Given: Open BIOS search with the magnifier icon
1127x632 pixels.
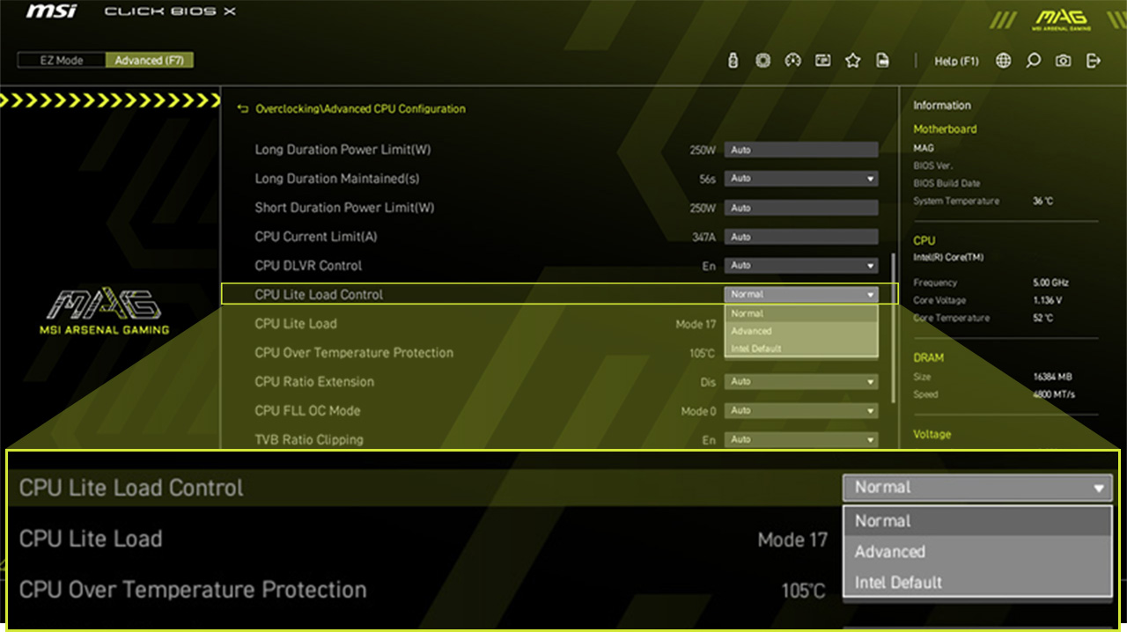Looking at the screenshot, I should pos(1032,60).
